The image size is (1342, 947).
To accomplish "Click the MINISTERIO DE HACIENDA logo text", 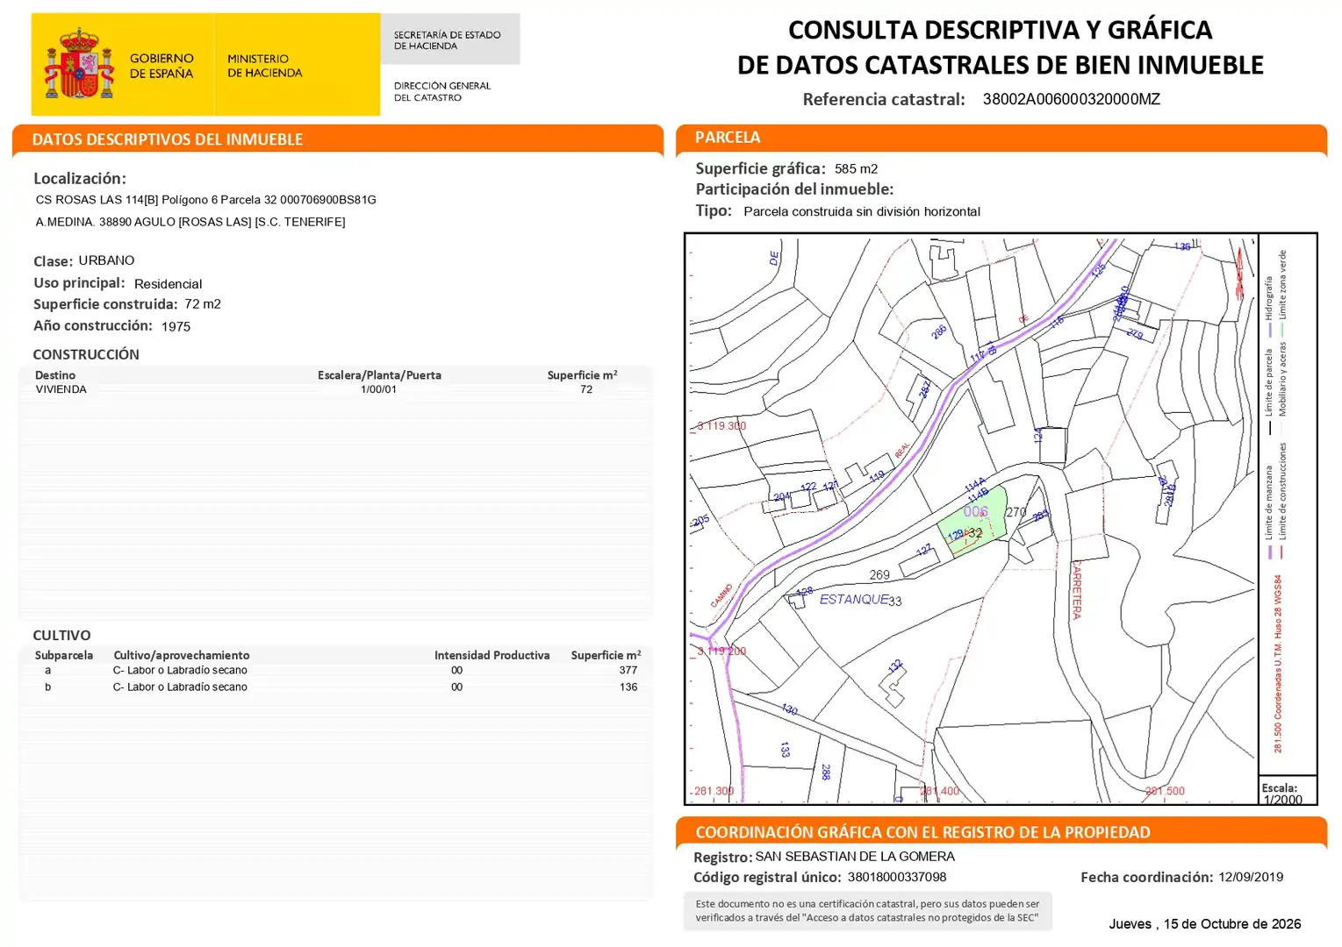I will 264,66.
